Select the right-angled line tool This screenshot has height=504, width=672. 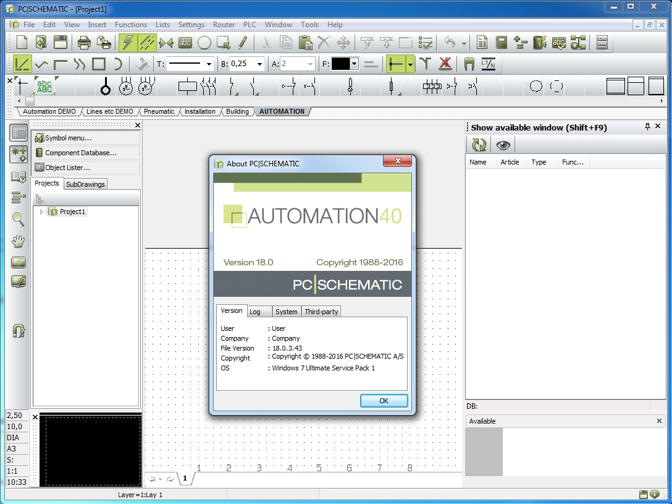60,64
